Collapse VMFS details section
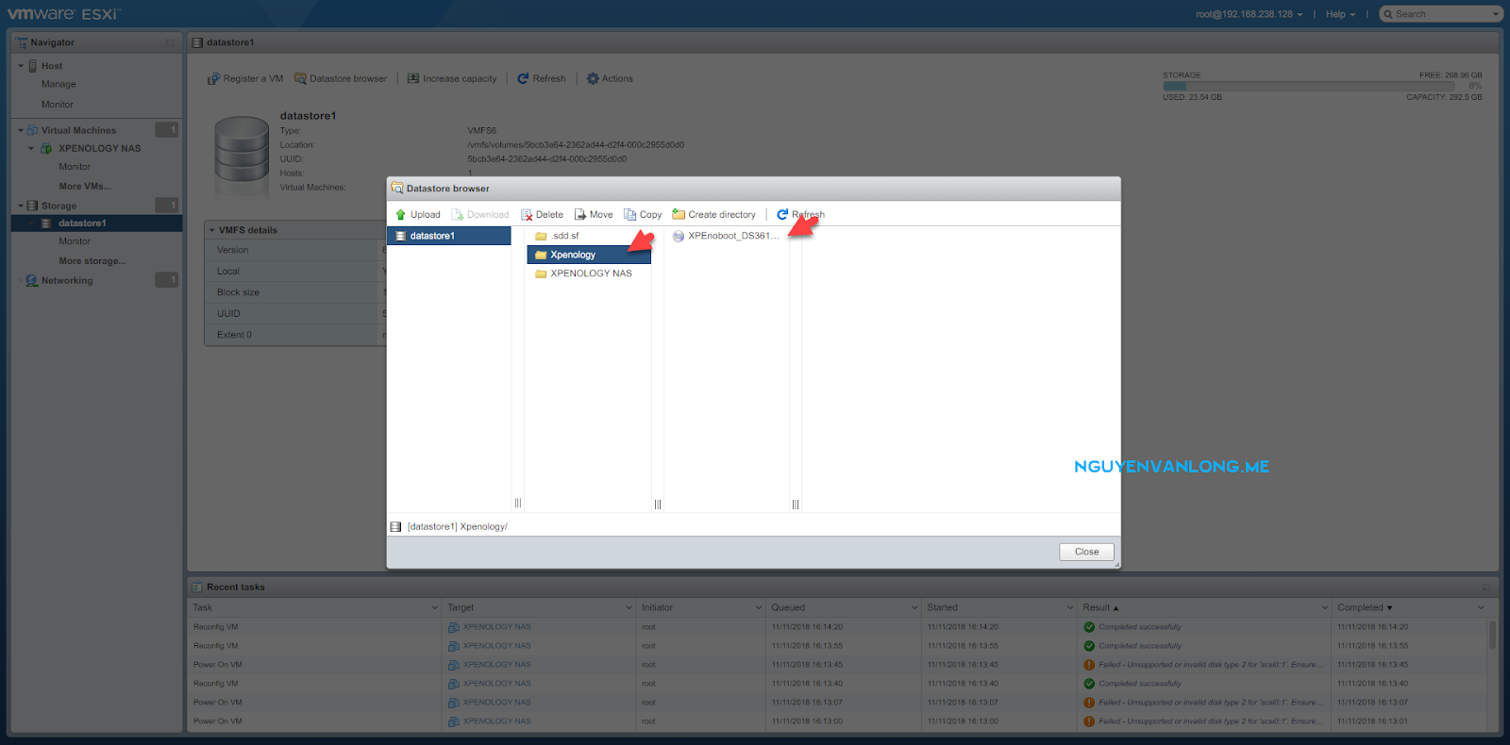This screenshot has width=1510, height=745. point(212,230)
